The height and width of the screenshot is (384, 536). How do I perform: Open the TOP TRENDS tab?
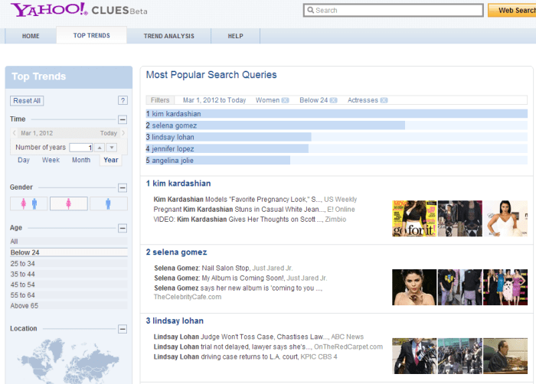click(92, 35)
